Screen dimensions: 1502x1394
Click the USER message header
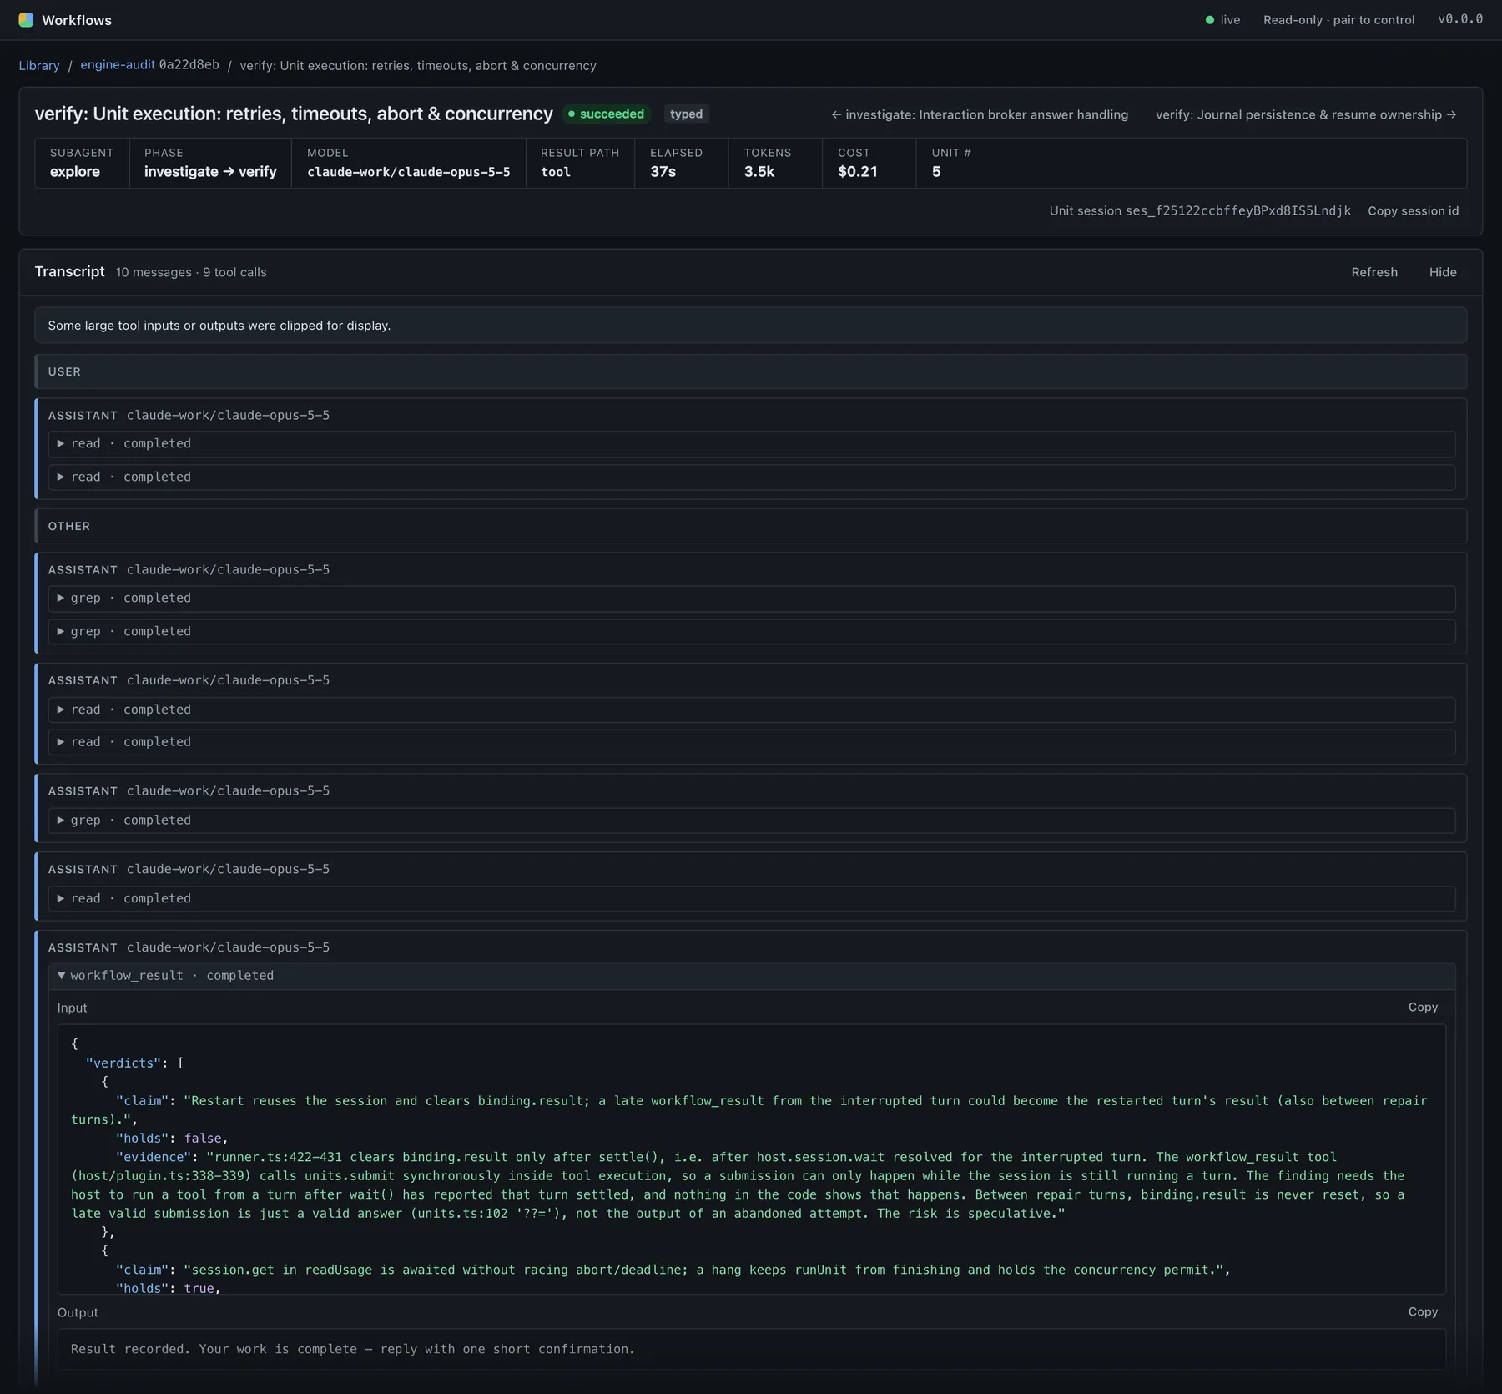pyautogui.click(x=751, y=371)
